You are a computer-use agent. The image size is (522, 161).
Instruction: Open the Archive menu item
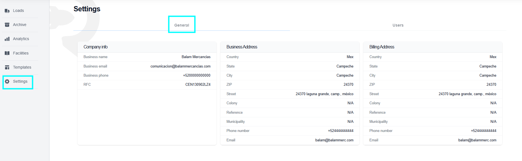coord(20,25)
